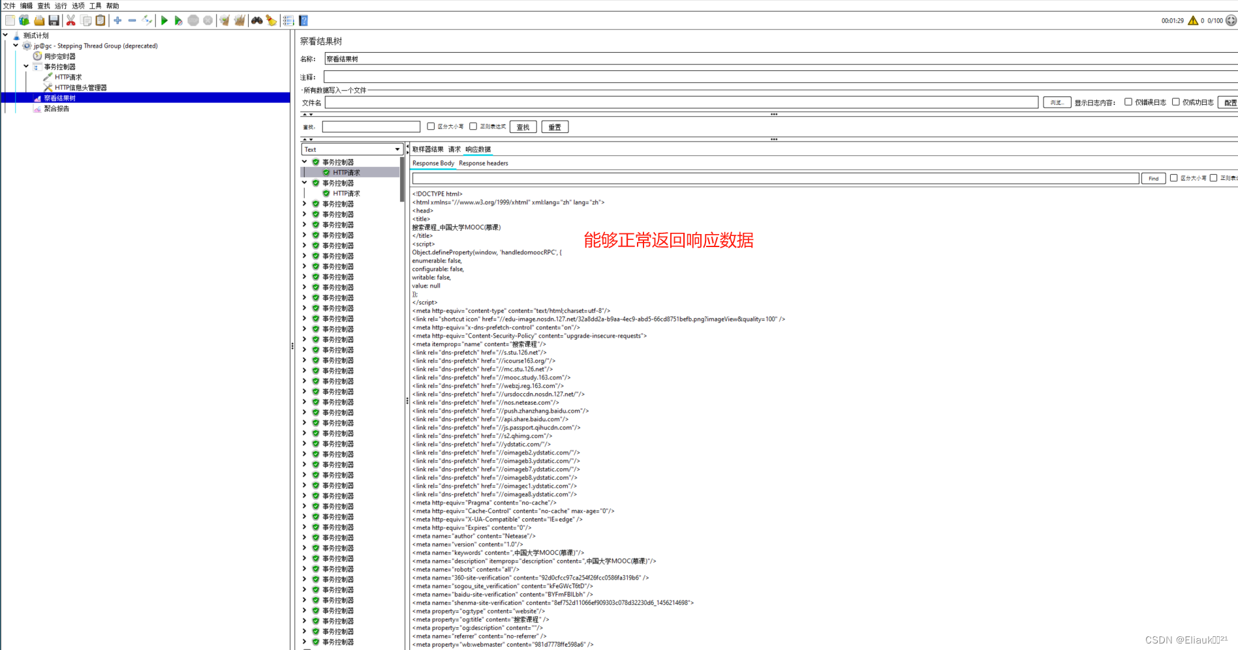The width and height of the screenshot is (1238, 650).
Task: Start the test with green play icon
Action: pos(164,21)
